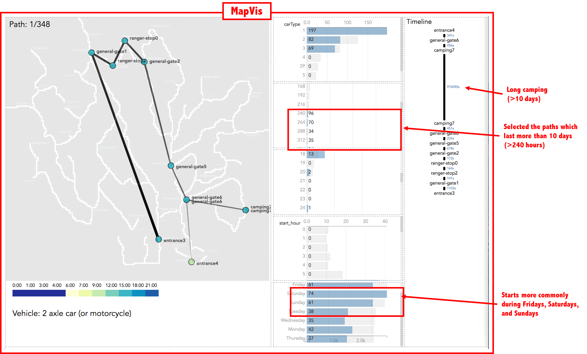This screenshot has height=354, width=587.
Task: Click the camping7 label in Timeline
Action: click(444, 50)
